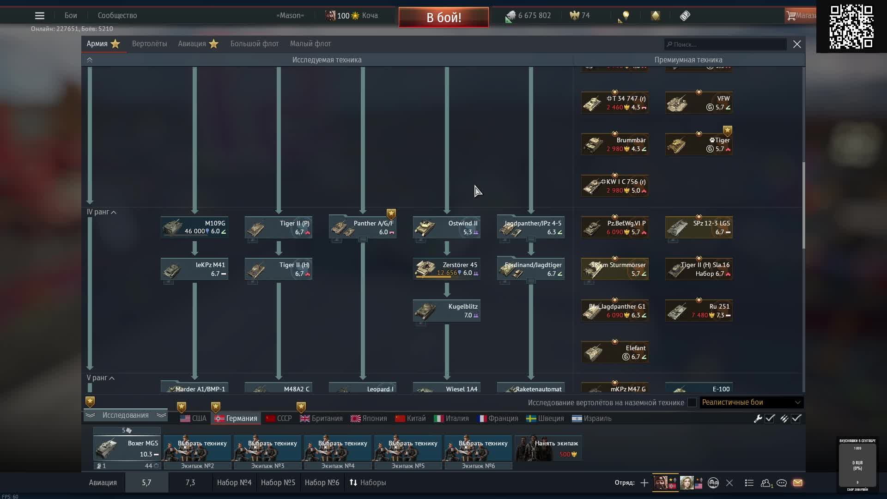This screenshot has width=887, height=499.
Task: Select the Israel nation tab
Action: 591,419
